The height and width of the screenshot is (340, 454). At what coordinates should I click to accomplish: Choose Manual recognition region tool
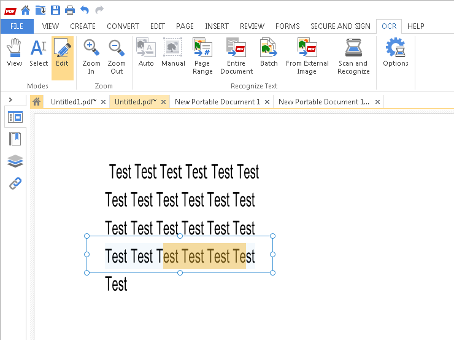coord(173,53)
